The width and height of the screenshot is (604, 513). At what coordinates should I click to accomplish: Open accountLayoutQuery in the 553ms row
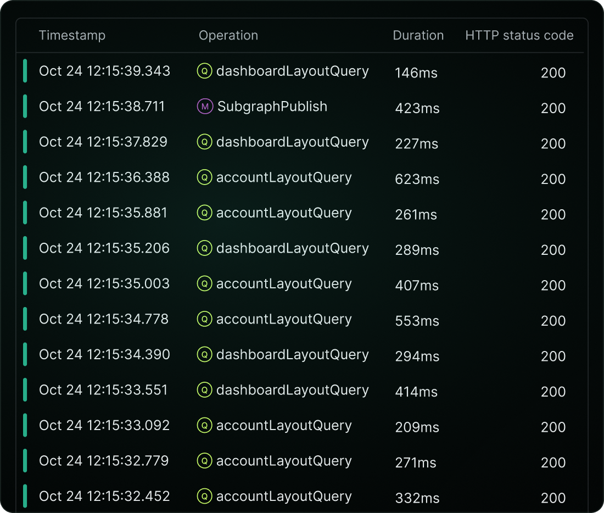pyautogui.click(x=284, y=320)
